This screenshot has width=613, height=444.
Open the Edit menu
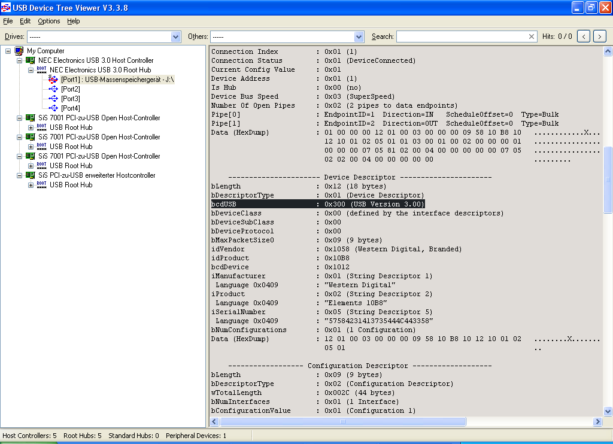pos(25,21)
